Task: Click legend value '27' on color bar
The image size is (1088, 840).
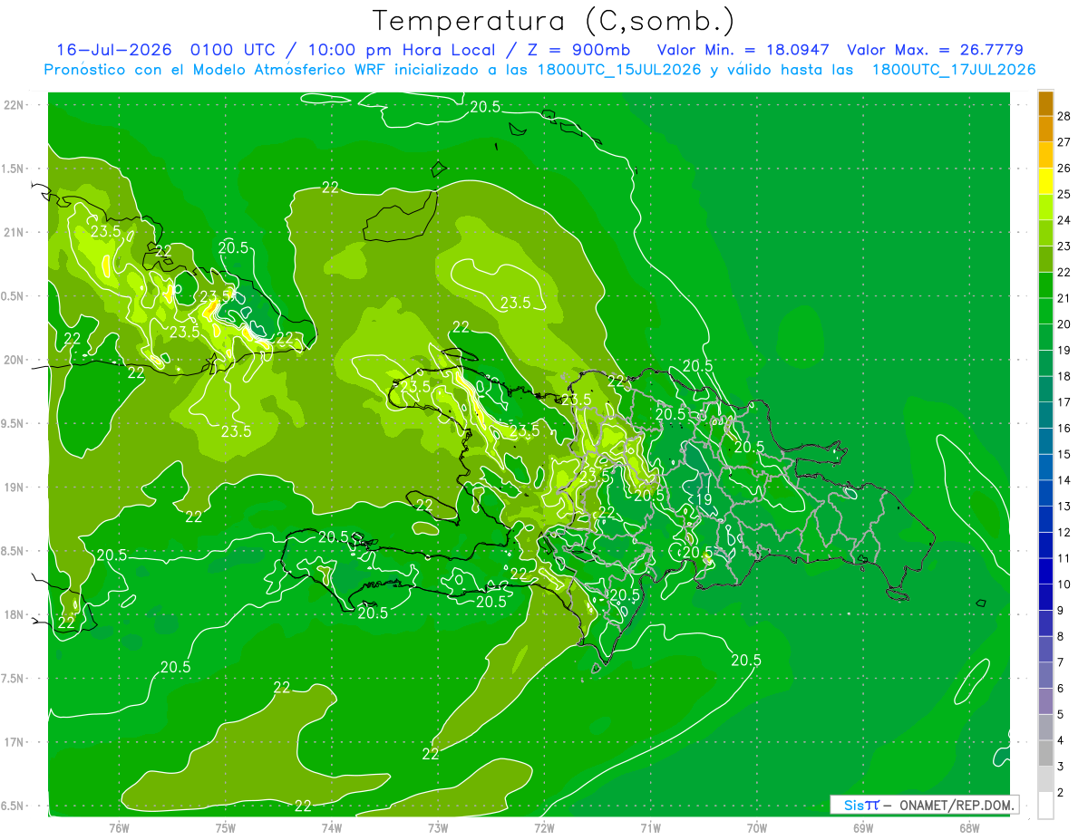Action: tap(1065, 142)
